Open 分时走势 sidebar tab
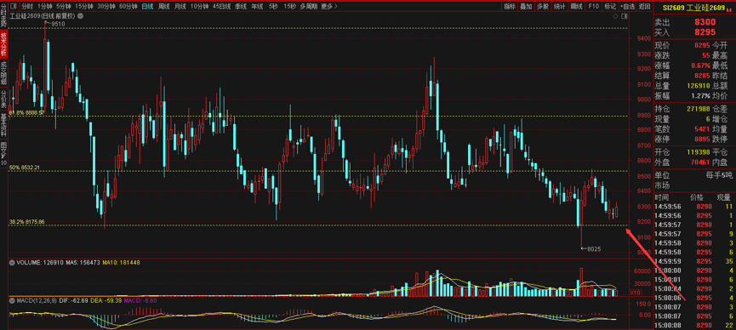Image resolution: width=736 pixels, height=330 pixels. click(3, 15)
